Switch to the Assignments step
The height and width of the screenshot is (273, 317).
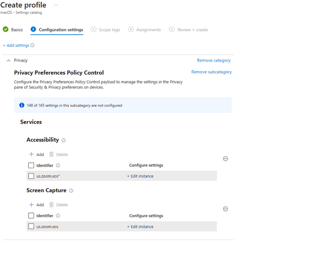coord(145,29)
